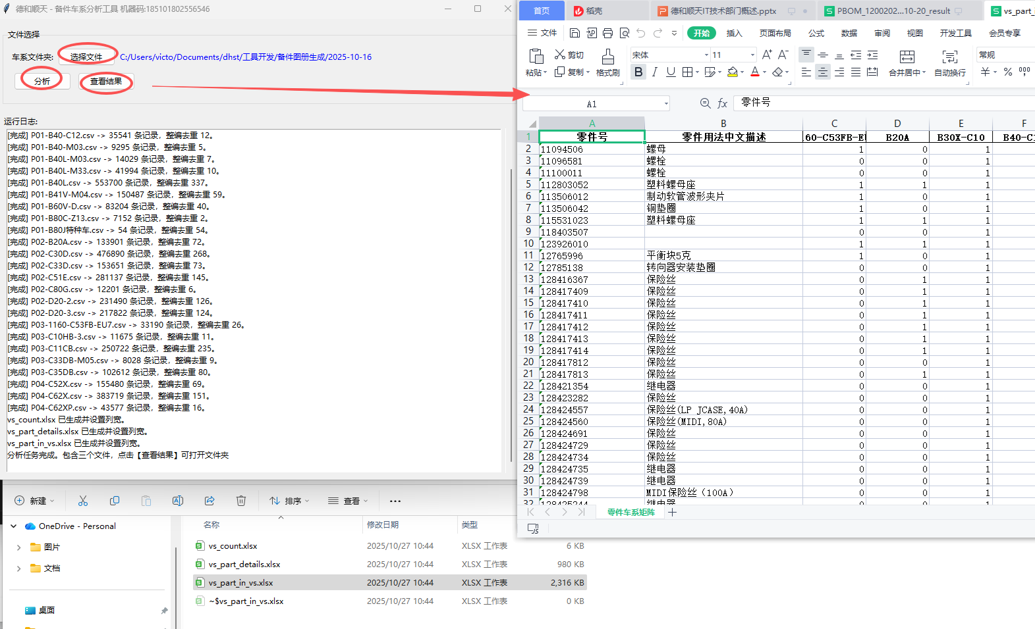Select the vs_part_details.xlsx file
The height and width of the screenshot is (629, 1035).
(x=244, y=564)
